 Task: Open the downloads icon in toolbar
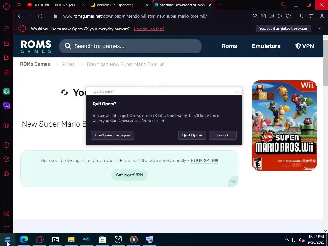300,16
